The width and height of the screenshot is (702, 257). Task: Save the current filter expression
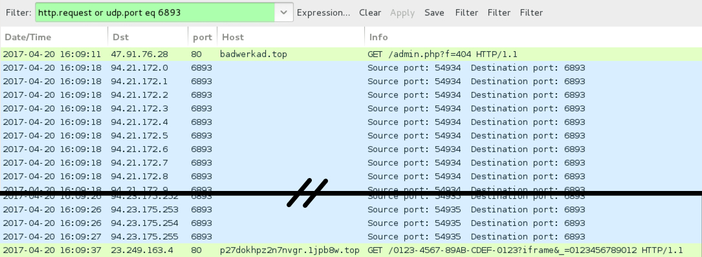[x=434, y=12]
